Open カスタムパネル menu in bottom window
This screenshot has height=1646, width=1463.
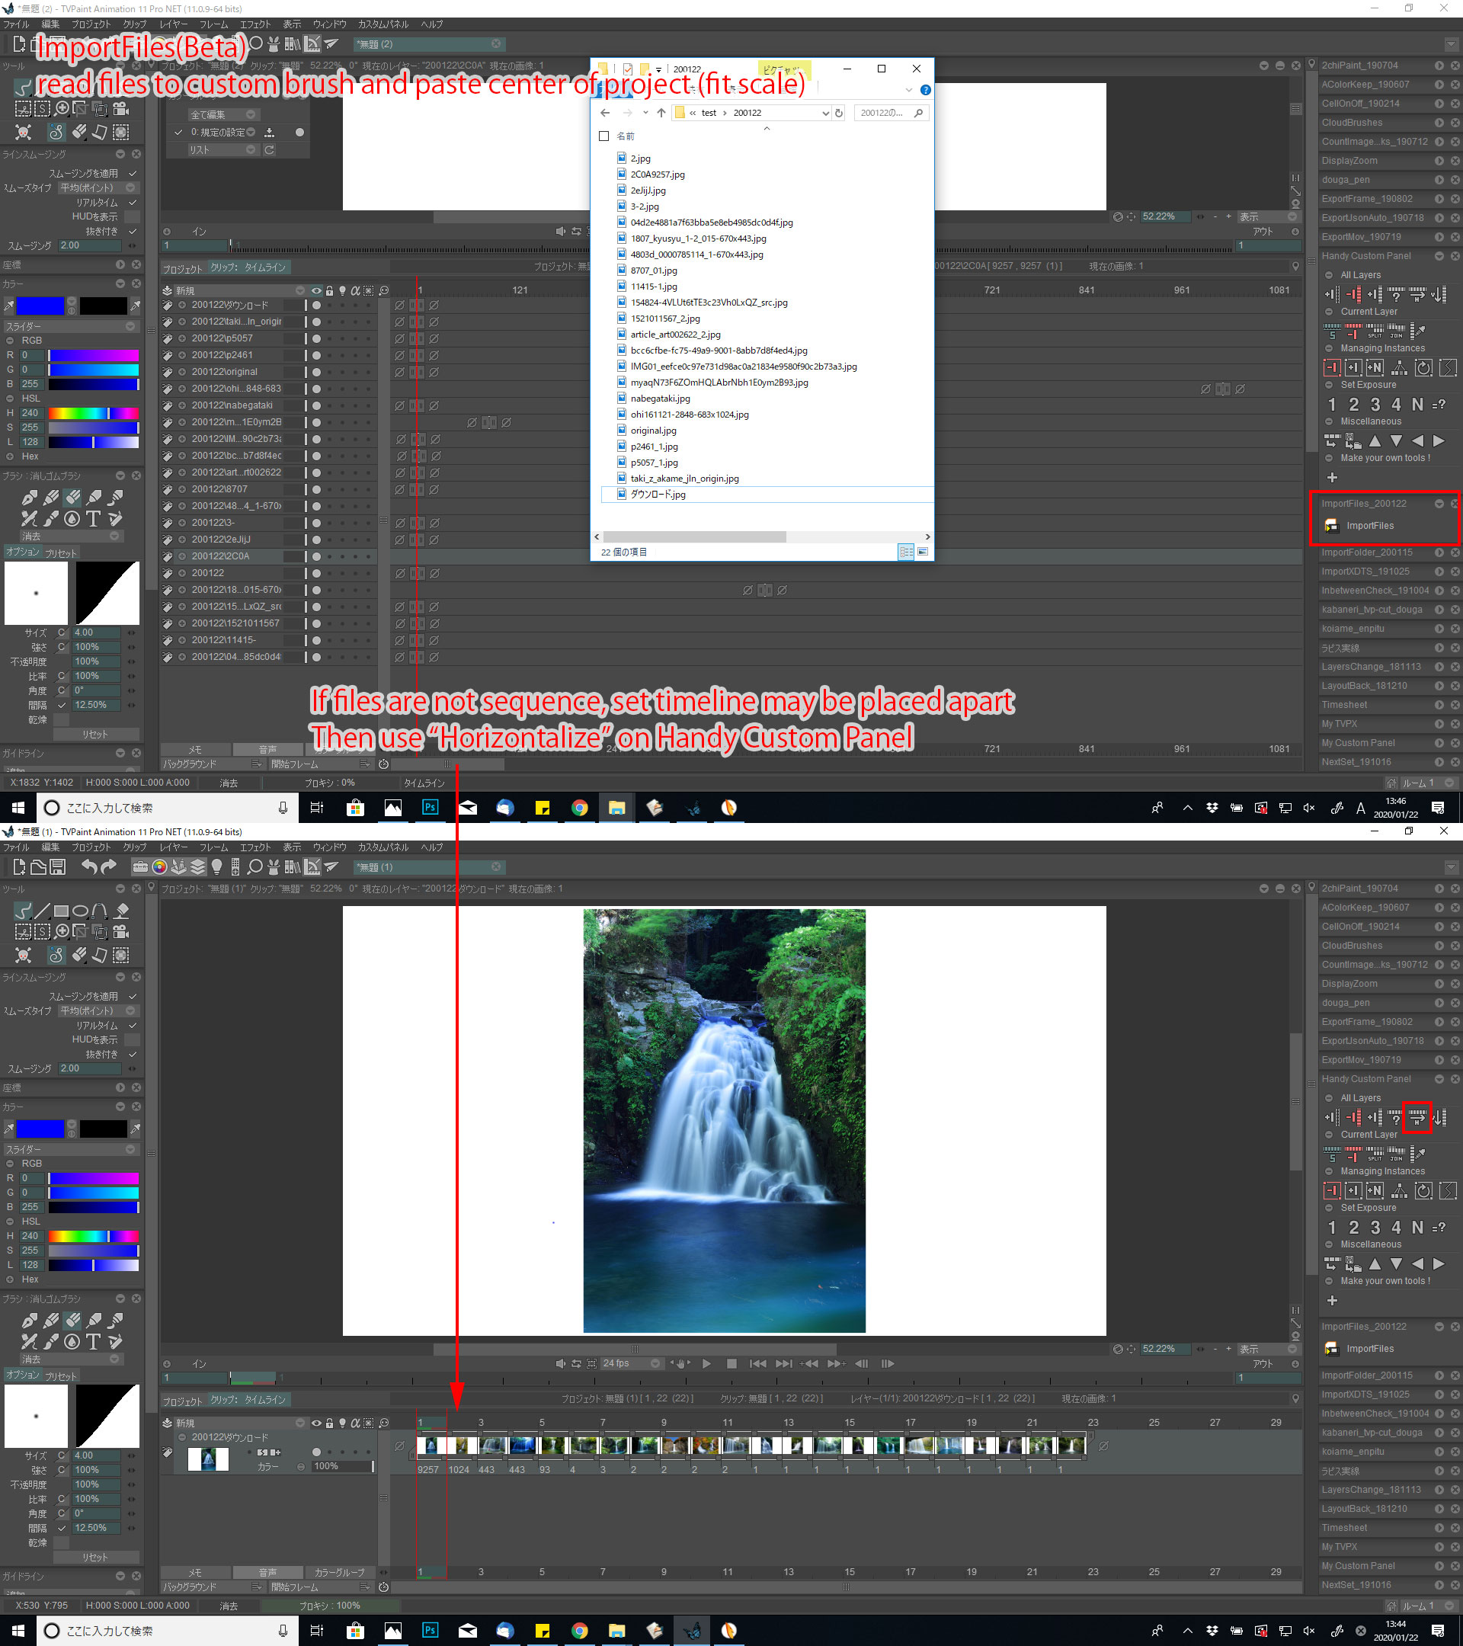383,847
